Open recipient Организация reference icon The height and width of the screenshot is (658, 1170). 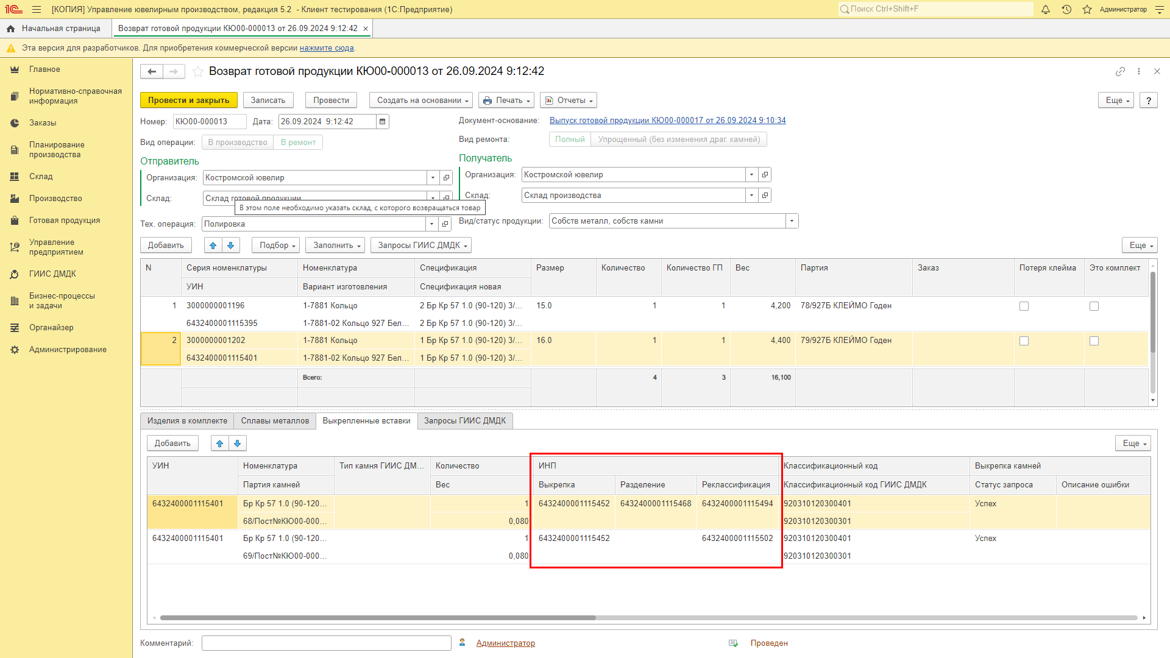tap(765, 175)
